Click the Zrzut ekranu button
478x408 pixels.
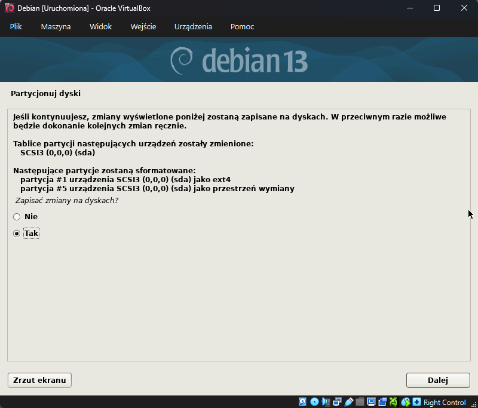[x=39, y=380]
